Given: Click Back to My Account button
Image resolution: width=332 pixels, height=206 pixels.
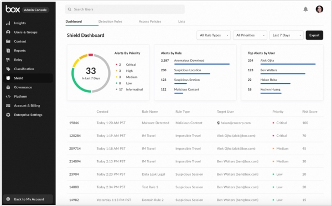Looking at the screenshot, I should pos(28,199).
